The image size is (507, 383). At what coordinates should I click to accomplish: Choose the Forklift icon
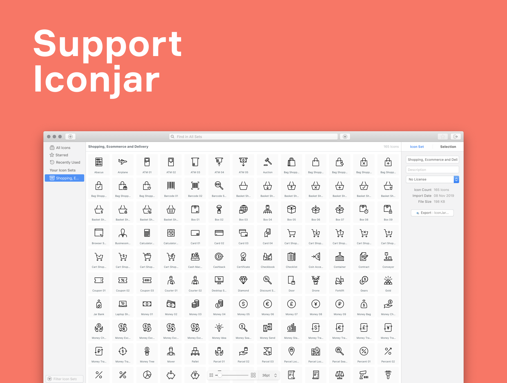(x=340, y=281)
